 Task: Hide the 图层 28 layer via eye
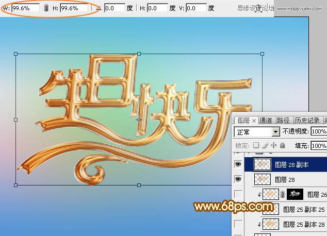[x=238, y=179]
